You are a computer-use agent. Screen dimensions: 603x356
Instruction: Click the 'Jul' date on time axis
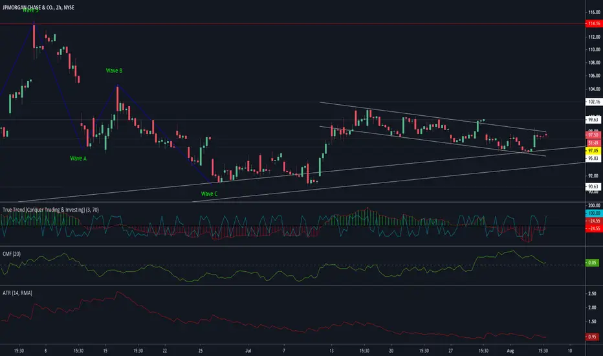coord(248,351)
